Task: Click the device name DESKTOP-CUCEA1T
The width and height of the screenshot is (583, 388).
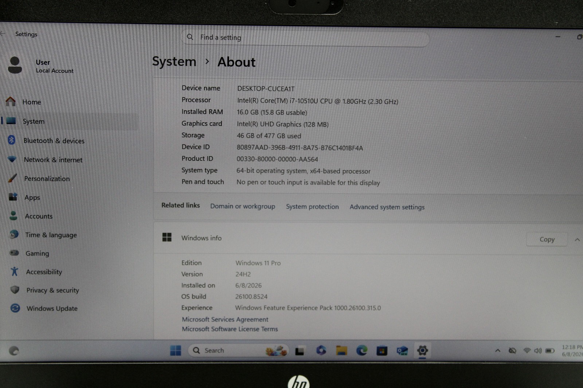Action: pyautogui.click(x=266, y=88)
